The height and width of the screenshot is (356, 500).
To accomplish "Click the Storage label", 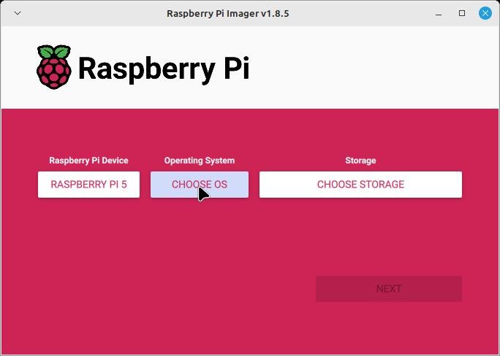I will 360,160.
